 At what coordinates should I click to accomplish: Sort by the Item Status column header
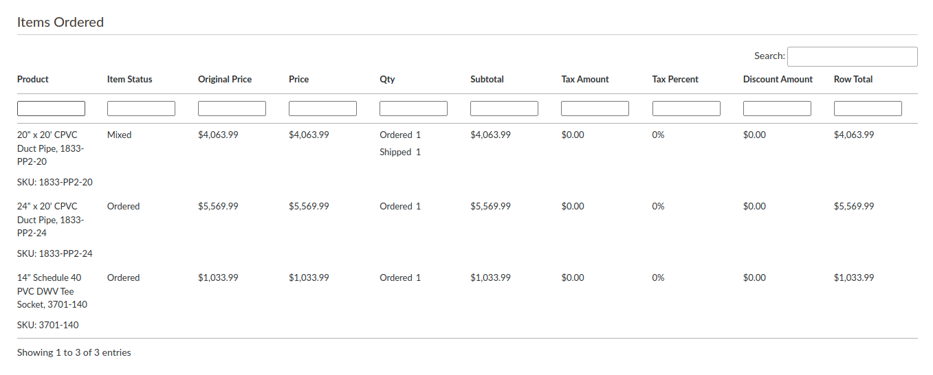(130, 80)
